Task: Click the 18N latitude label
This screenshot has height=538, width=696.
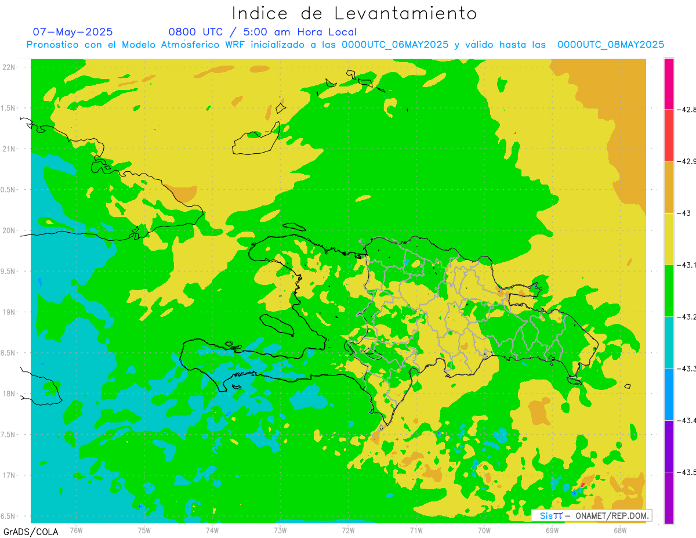Action: point(9,393)
